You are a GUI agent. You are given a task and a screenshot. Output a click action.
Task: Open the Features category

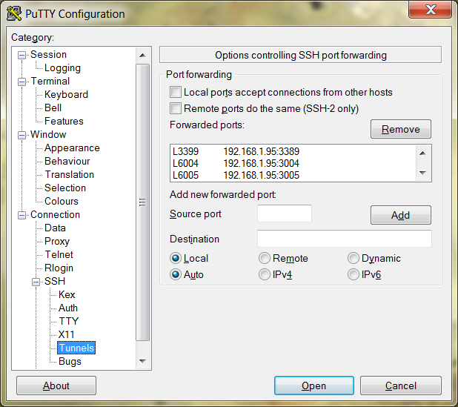[x=64, y=122]
